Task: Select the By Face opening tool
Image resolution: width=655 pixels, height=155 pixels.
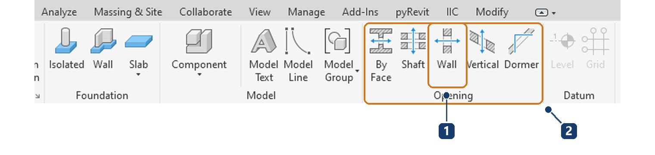Action: click(381, 55)
